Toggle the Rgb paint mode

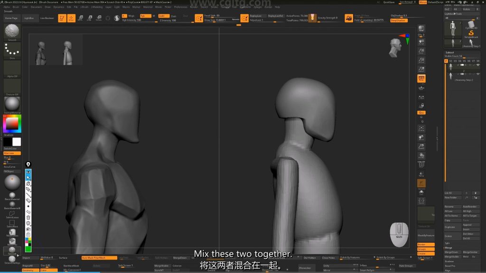click(x=145, y=16)
